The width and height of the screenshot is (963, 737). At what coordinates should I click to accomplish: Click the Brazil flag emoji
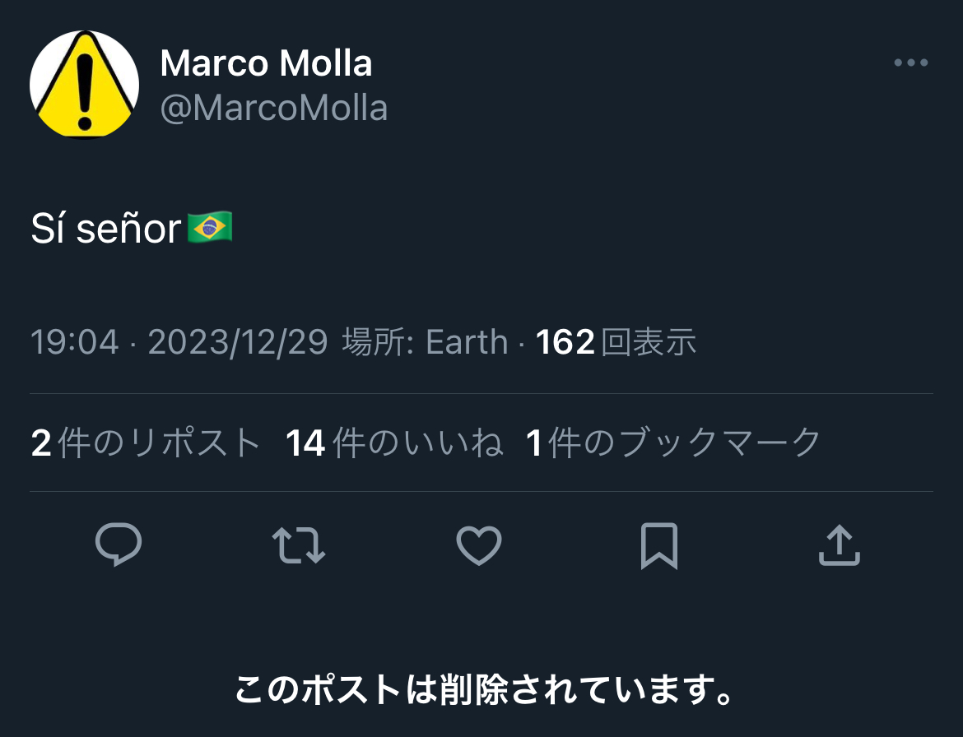[x=210, y=228]
